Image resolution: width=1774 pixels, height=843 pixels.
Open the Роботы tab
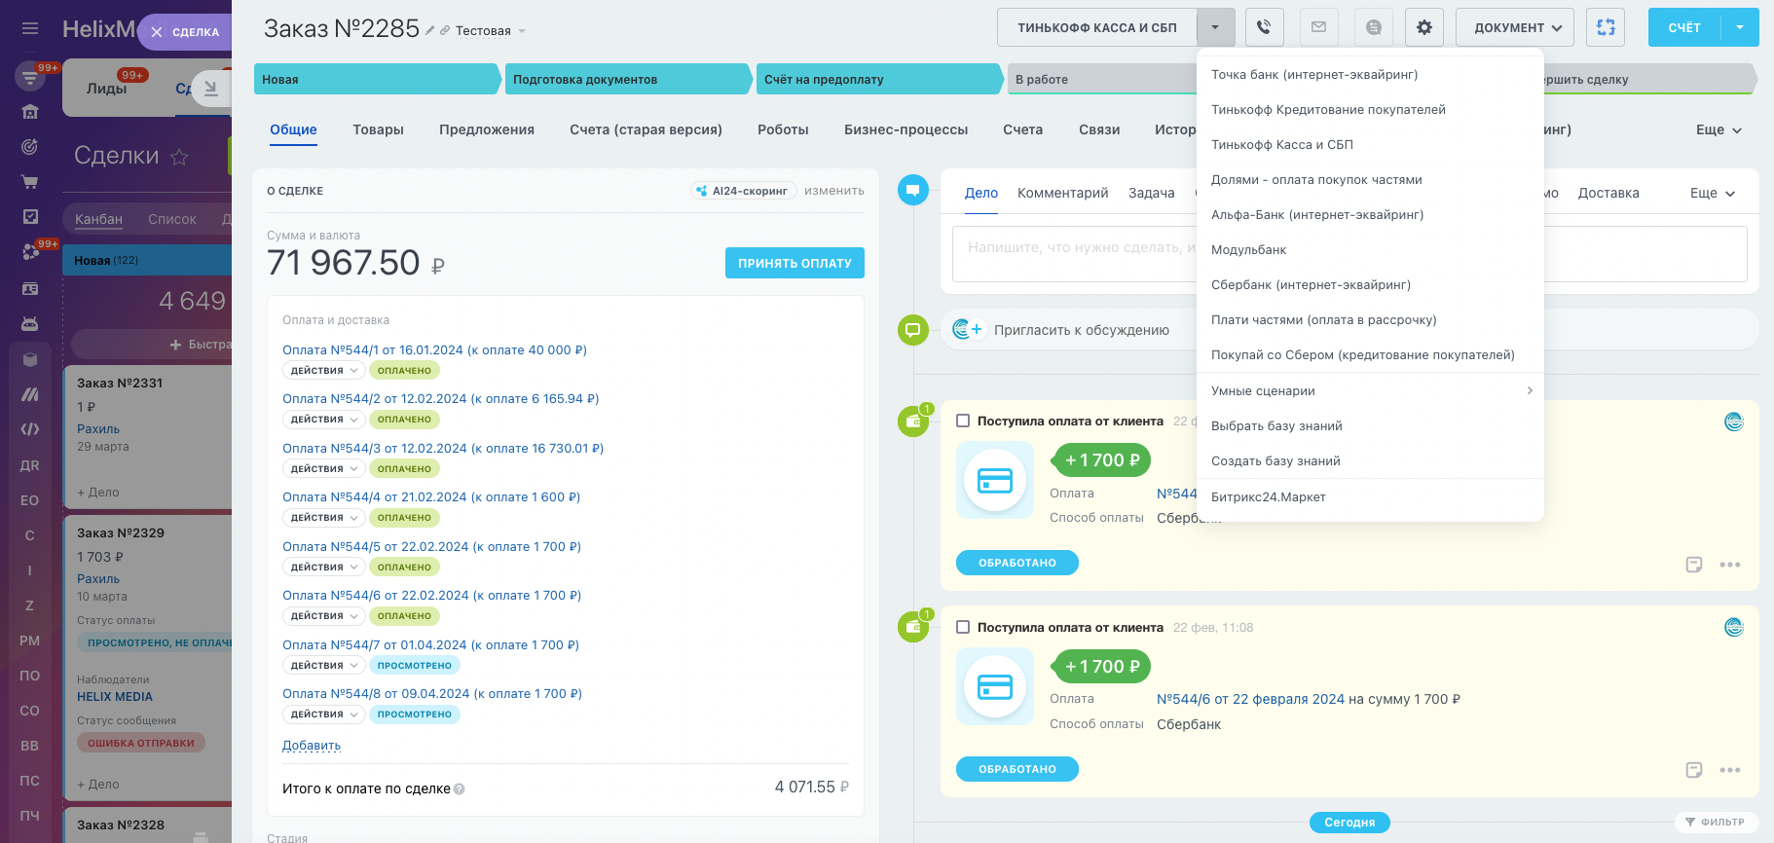[783, 129]
